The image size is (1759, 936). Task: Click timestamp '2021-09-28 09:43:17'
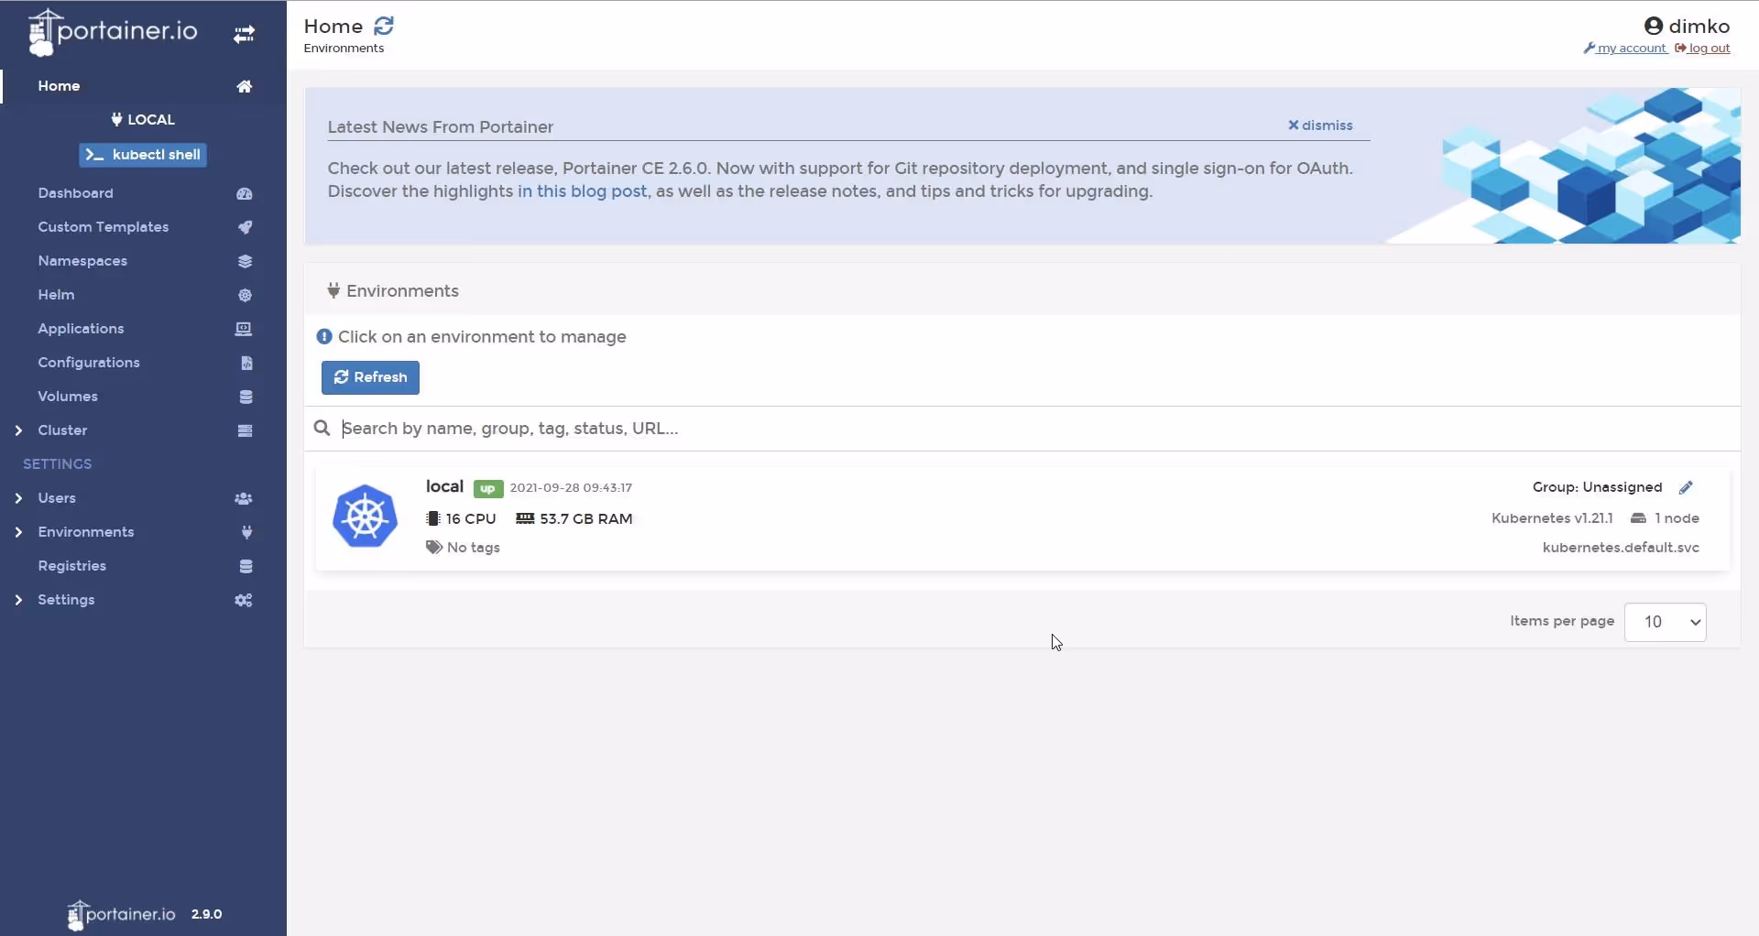[571, 488]
